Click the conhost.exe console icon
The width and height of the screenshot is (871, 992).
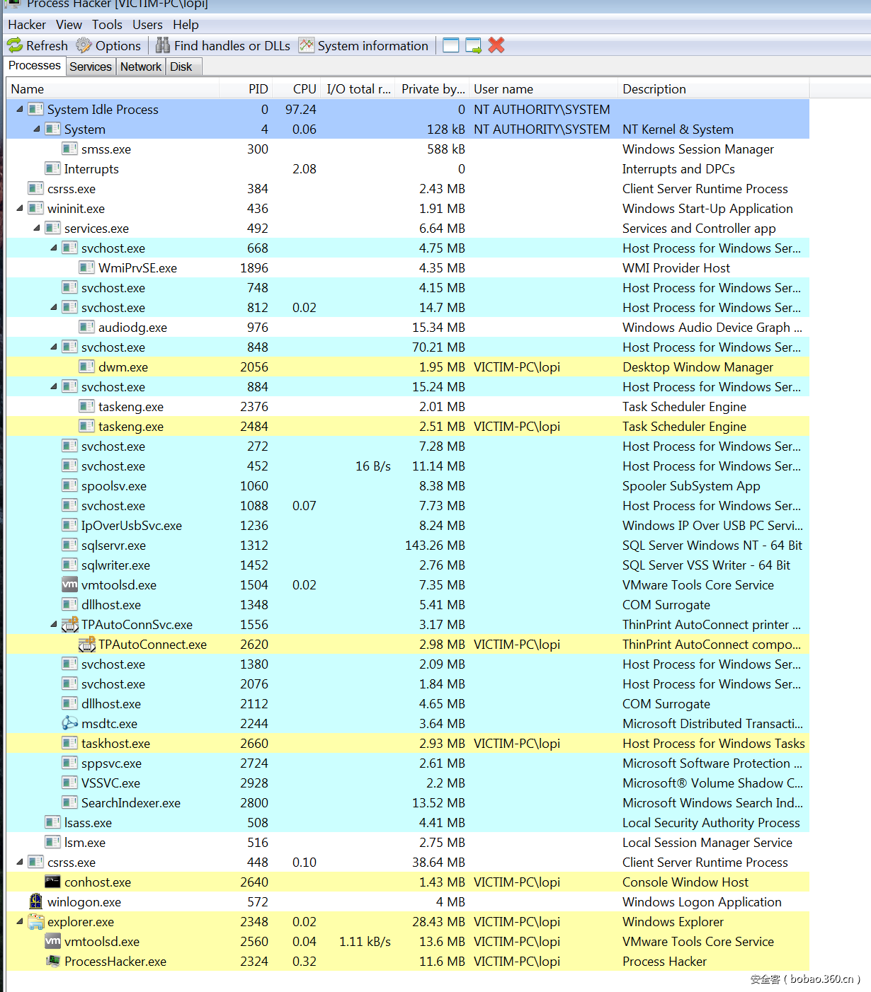click(53, 882)
